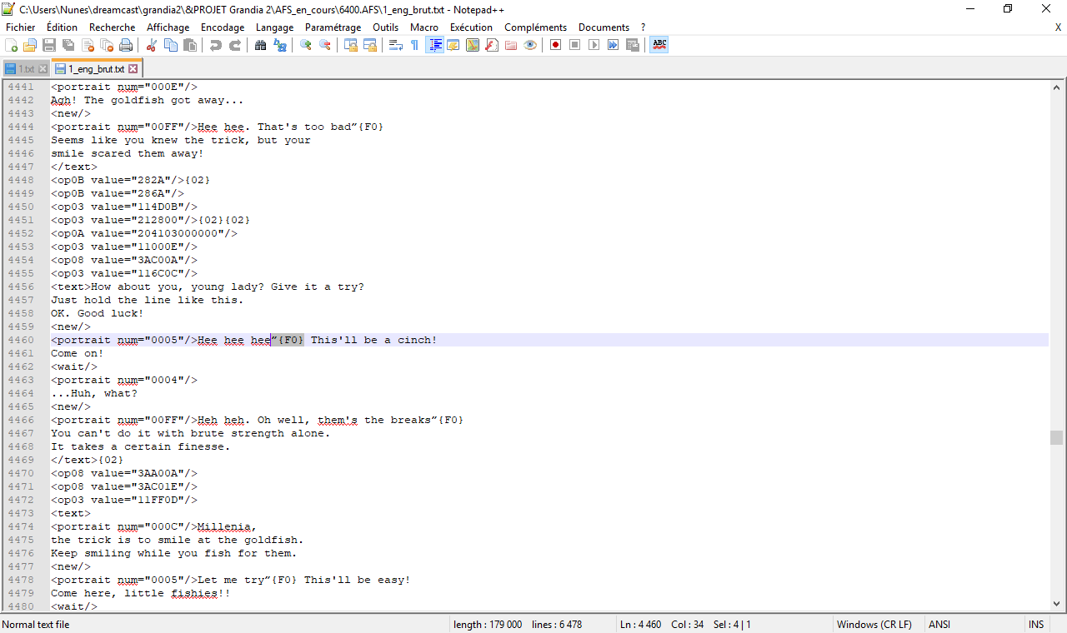Click the Undo arrow icon
The image size is (1067, 633).
pos(216,45)
